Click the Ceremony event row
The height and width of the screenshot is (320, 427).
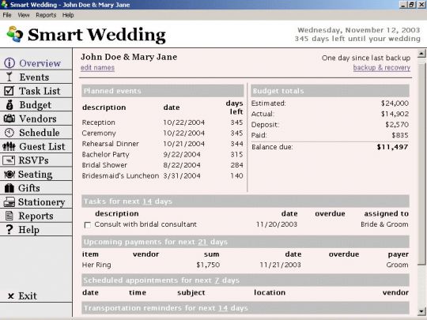[162, 133]
